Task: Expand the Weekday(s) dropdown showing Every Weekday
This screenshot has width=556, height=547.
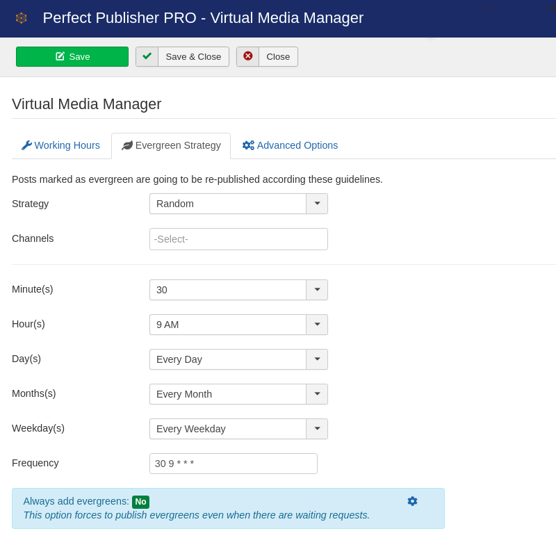Action: [x=238, y=429]
